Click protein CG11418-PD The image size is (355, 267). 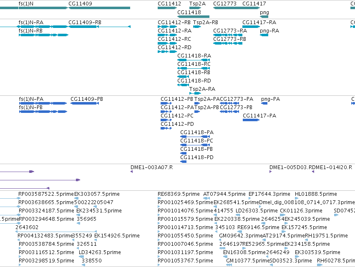(184, 162)
